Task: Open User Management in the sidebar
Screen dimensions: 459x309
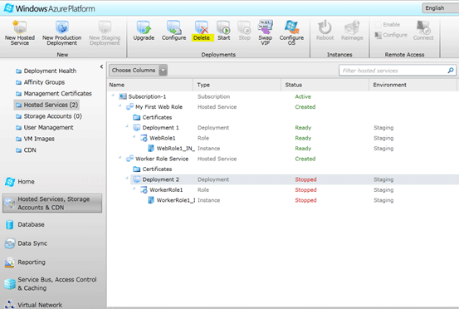Action: pyautogui.click(x=45, y=127)
